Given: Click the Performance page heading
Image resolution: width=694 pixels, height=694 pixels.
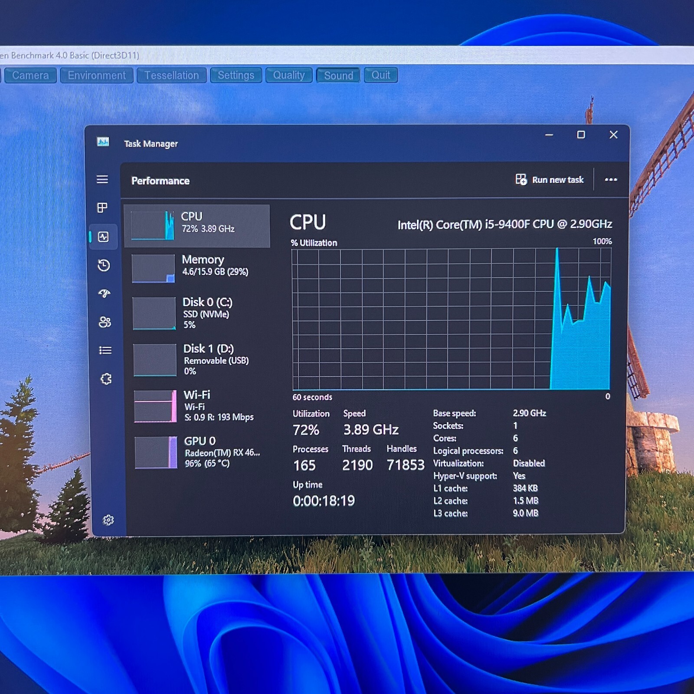Looking at the screenshot, I should pos(160,181).
